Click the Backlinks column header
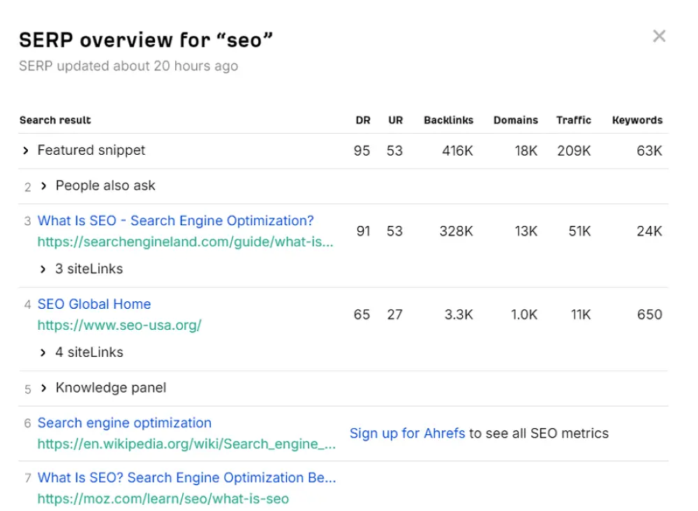 pos(448,120)
